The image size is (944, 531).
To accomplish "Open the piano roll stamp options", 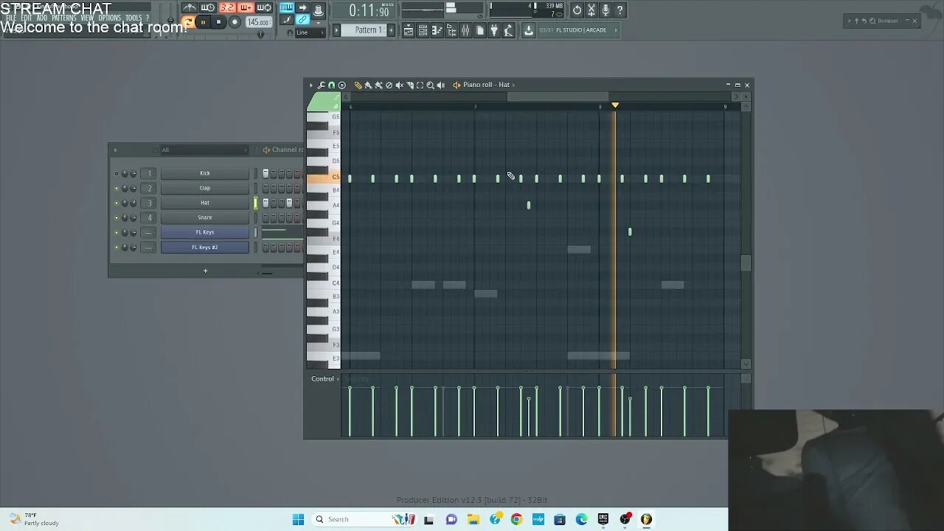I will [342, 85].
